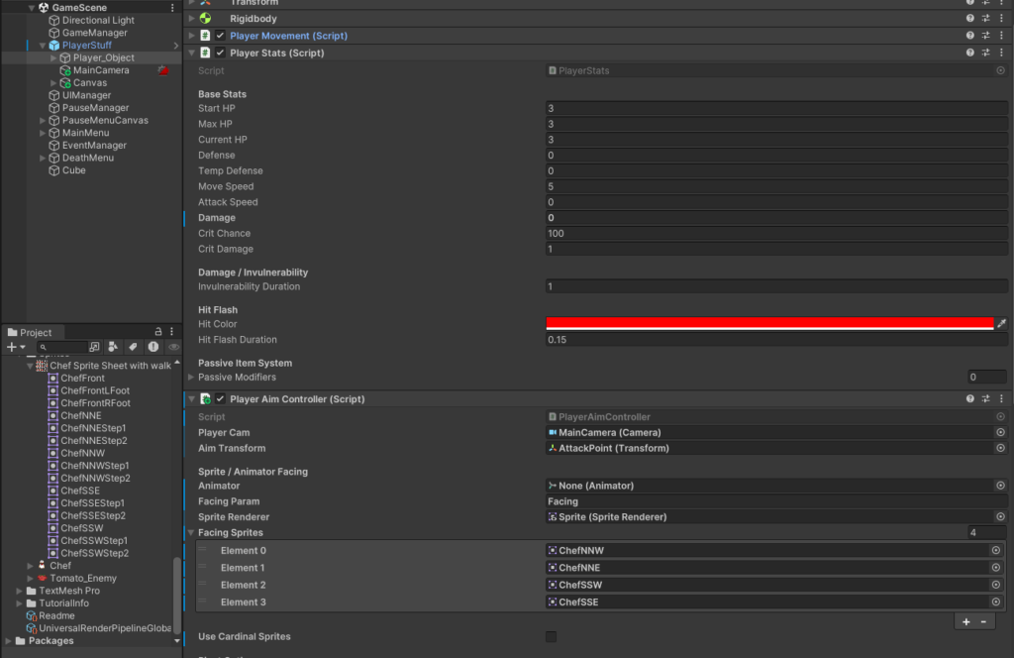Expand the PauseMenuCanvas hierarchy item
Viewport: 1014px width, 658px height.
click(x=43, y=121)
